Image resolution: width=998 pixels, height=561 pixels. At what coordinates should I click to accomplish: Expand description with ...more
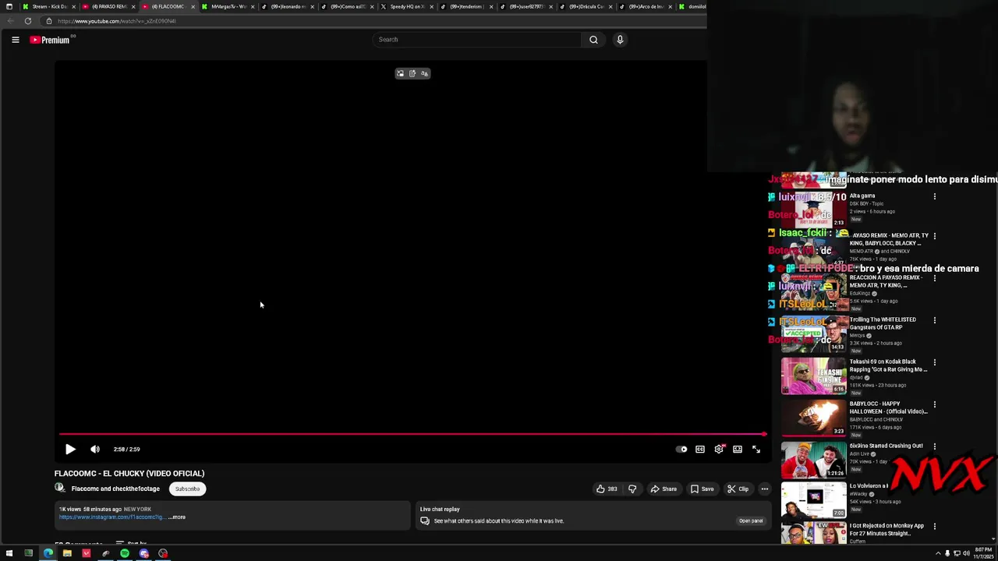coord(177,517)
